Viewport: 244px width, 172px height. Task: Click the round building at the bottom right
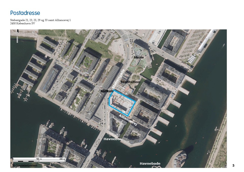click(x=181, y=159)
